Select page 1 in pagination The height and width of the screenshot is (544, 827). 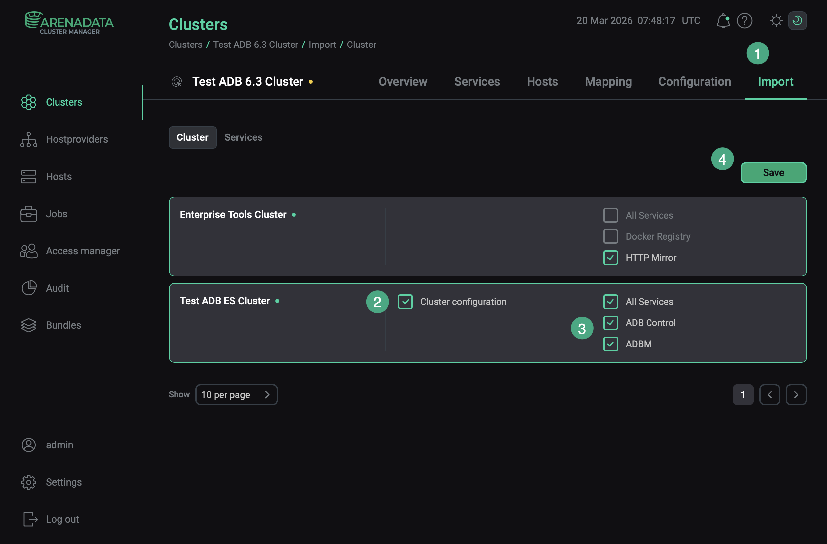click(743, 394)
